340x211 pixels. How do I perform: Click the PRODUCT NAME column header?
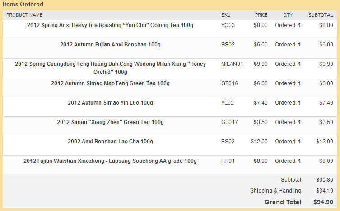(x=24, y=15)
